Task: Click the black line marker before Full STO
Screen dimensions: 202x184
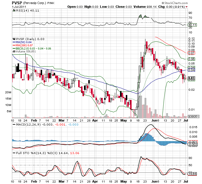Action: [x=14, y=153]
